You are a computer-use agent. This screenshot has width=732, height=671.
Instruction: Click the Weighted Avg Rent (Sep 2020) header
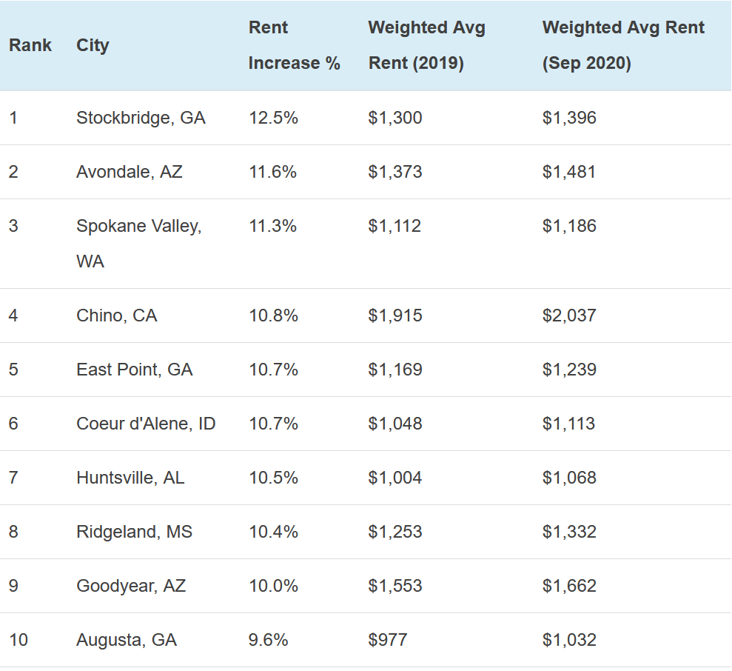click(623, 45)
